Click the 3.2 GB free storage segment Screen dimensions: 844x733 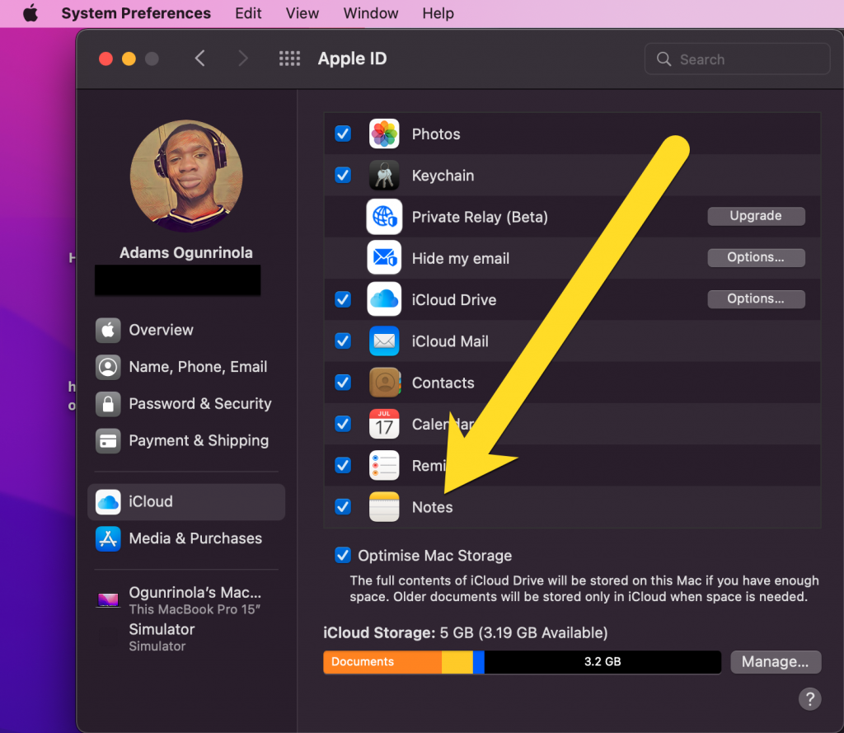tap(603, 662)
